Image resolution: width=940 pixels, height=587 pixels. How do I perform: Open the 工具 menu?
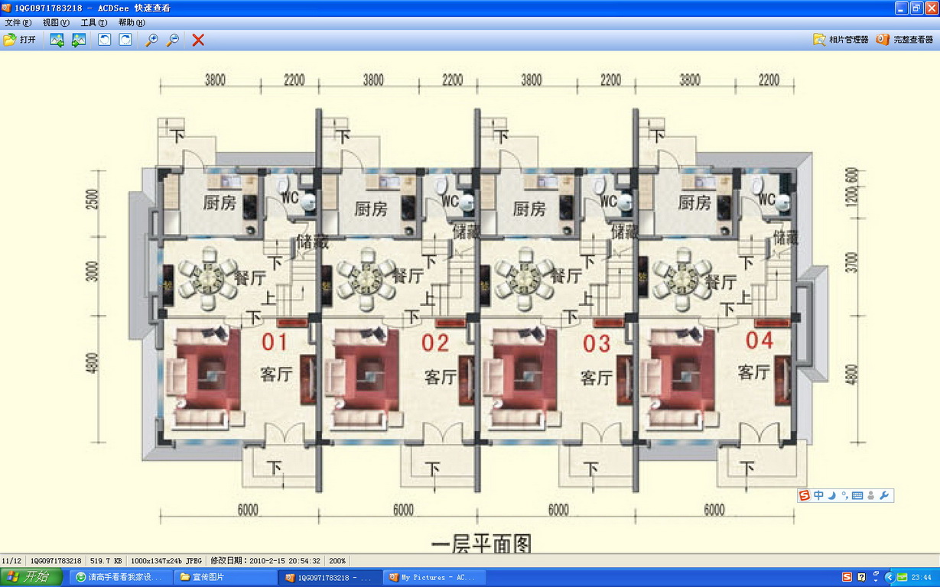(93, 23)
